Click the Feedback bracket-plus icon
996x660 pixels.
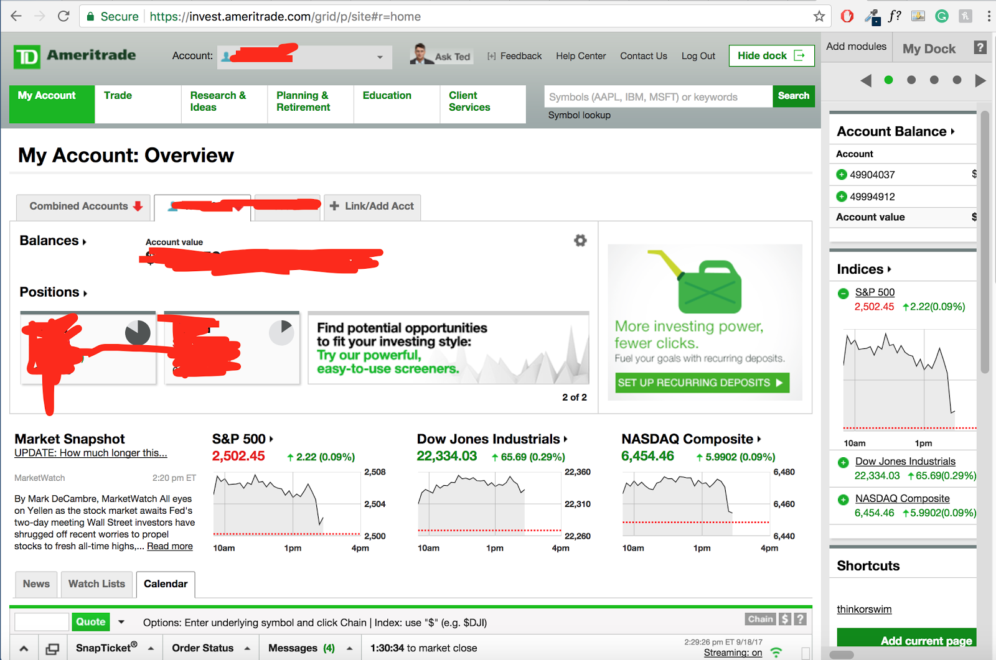coord(492,56)
